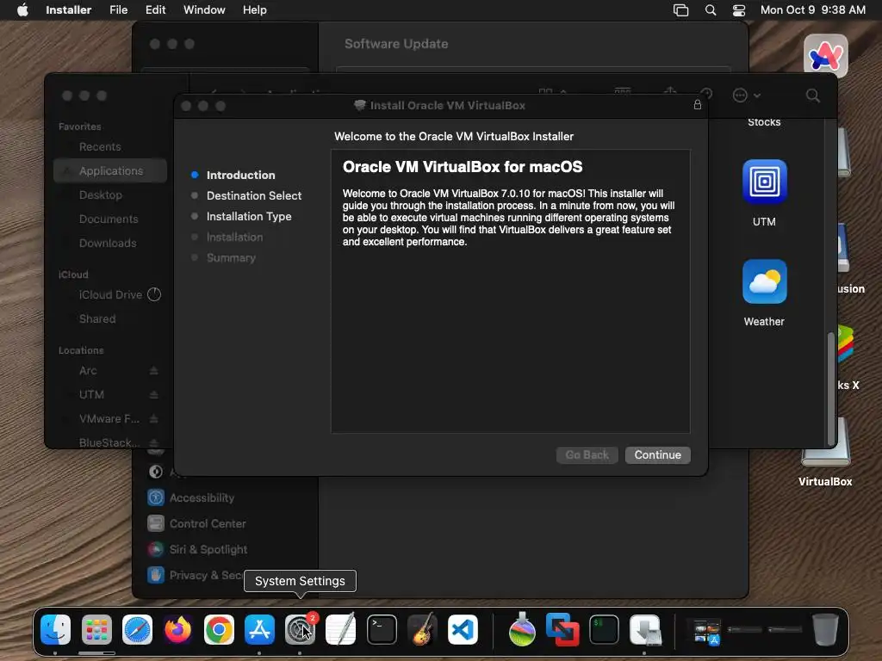
Task: Click Continue in the VirtualBox installer
Action: pyautogui.click(x=657, y=454)
